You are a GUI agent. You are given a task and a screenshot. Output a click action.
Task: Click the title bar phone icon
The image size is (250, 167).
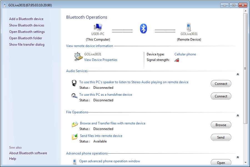pyautogui.click(x=5, y=5)
